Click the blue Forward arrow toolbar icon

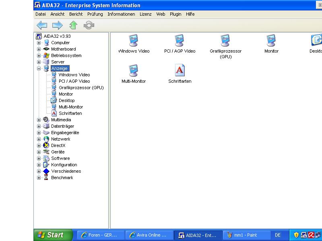pos(58,25)
